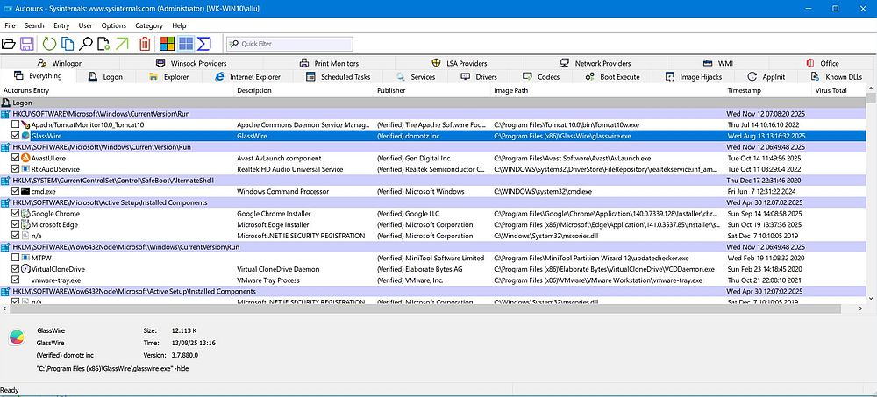The width and height of the screenshot is (877, 397).
Task: Click the horizontal scrollbar thumb
Action: 424,308
